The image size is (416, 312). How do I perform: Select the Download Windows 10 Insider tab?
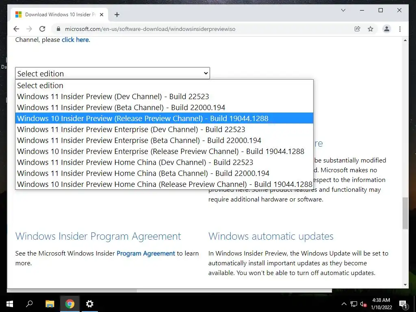(x=59, y=15)
